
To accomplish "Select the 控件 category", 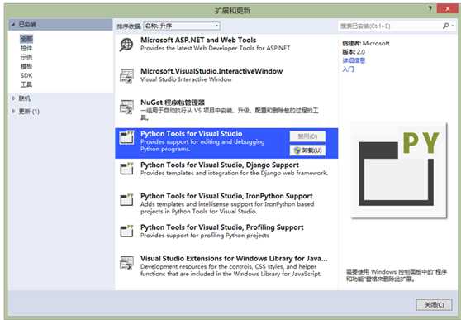I will 26,48.
